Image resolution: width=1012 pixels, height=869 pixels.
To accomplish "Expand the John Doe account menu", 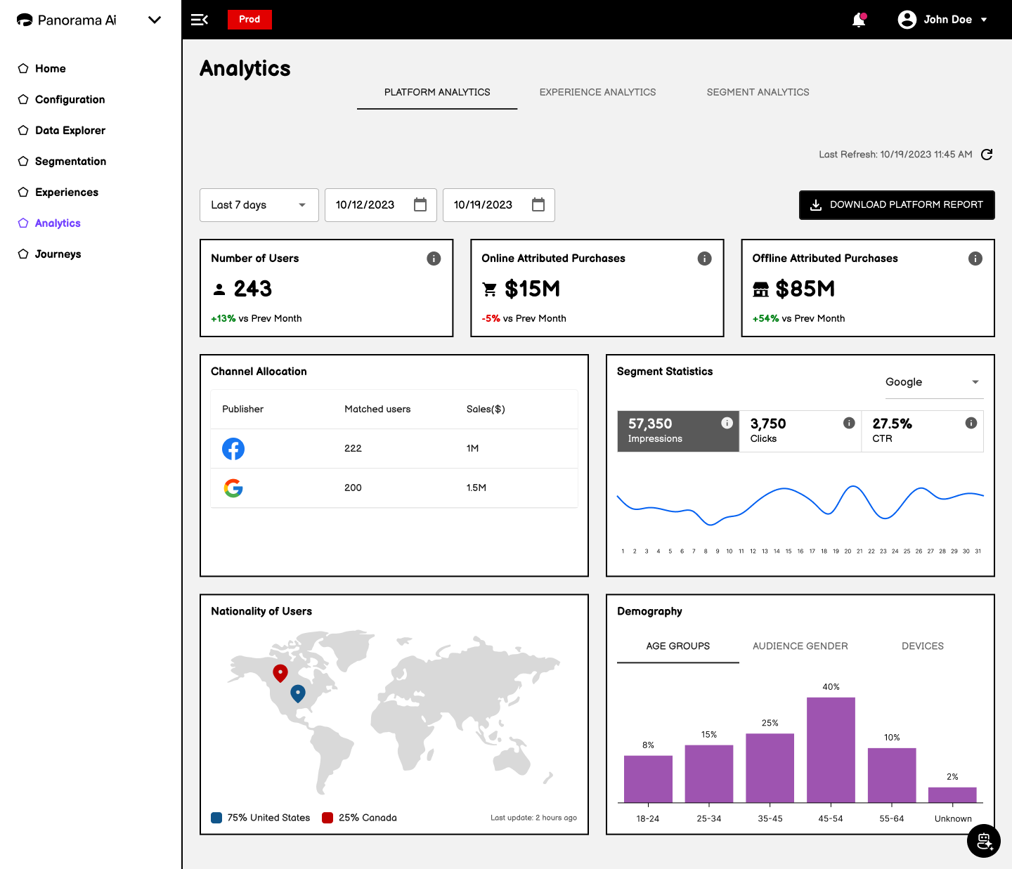I will tap(943, 20).
